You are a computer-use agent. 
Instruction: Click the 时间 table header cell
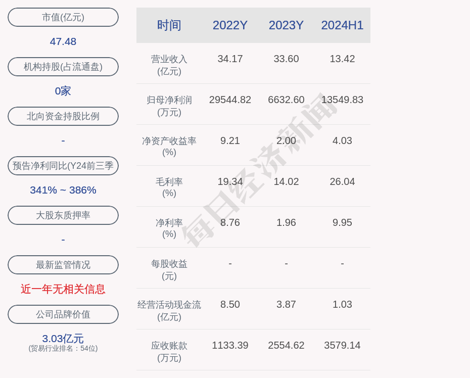[169, 25]
